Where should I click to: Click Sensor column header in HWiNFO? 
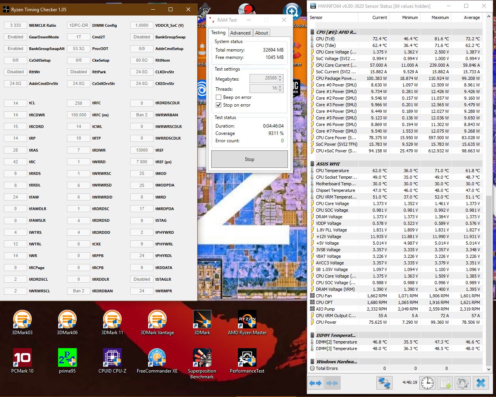pyautogui.click(x=333, y=17)
